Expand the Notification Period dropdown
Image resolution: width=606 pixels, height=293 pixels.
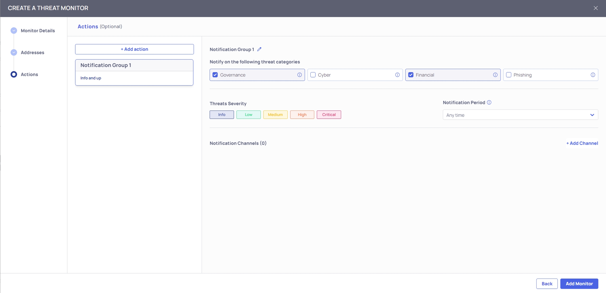coord(520,115)
